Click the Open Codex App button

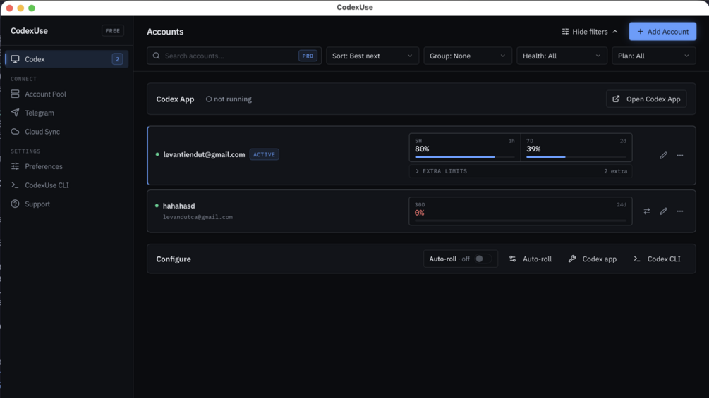click(646, 99)
